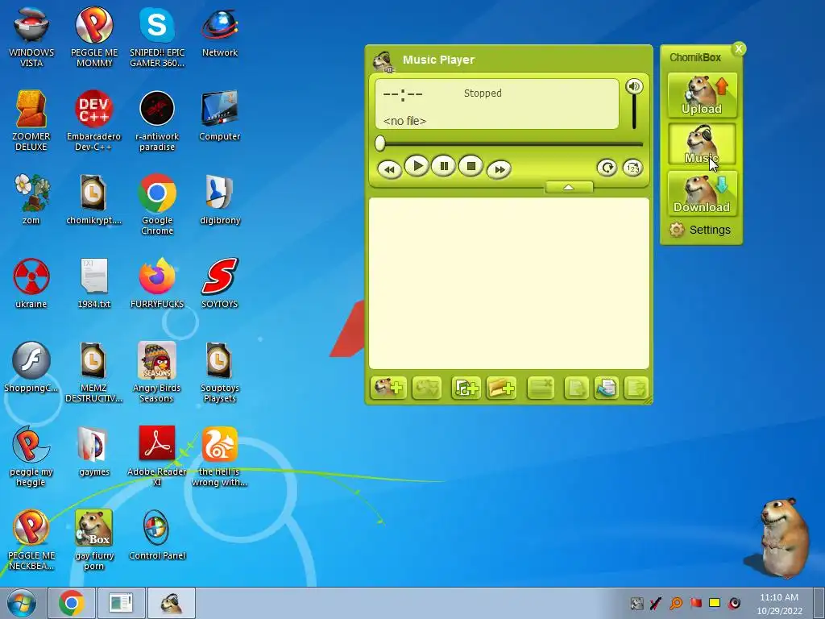Toggle repeat mode in Music Player
Screen dimensions: 825x619
coord(607,168)
